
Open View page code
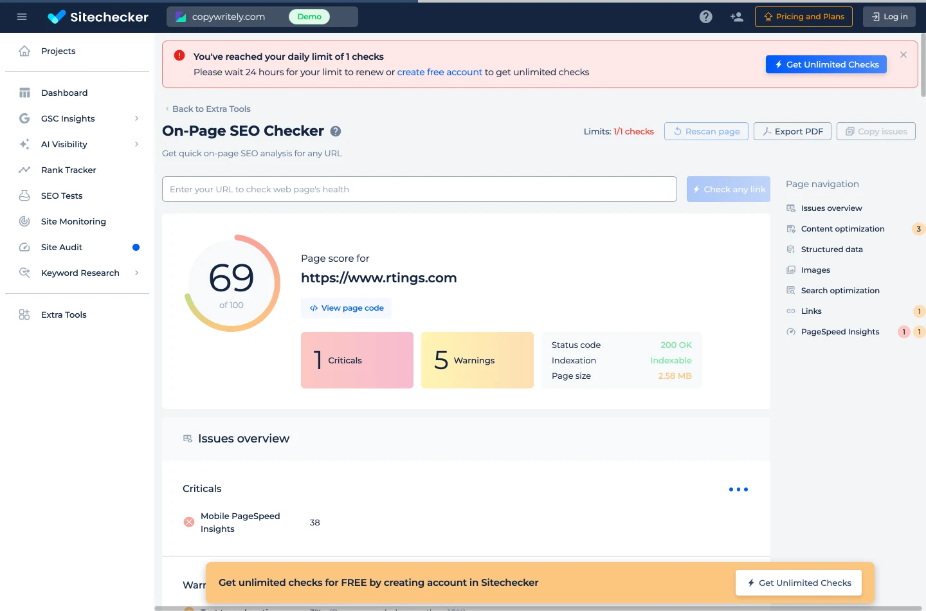coord(346,308)
